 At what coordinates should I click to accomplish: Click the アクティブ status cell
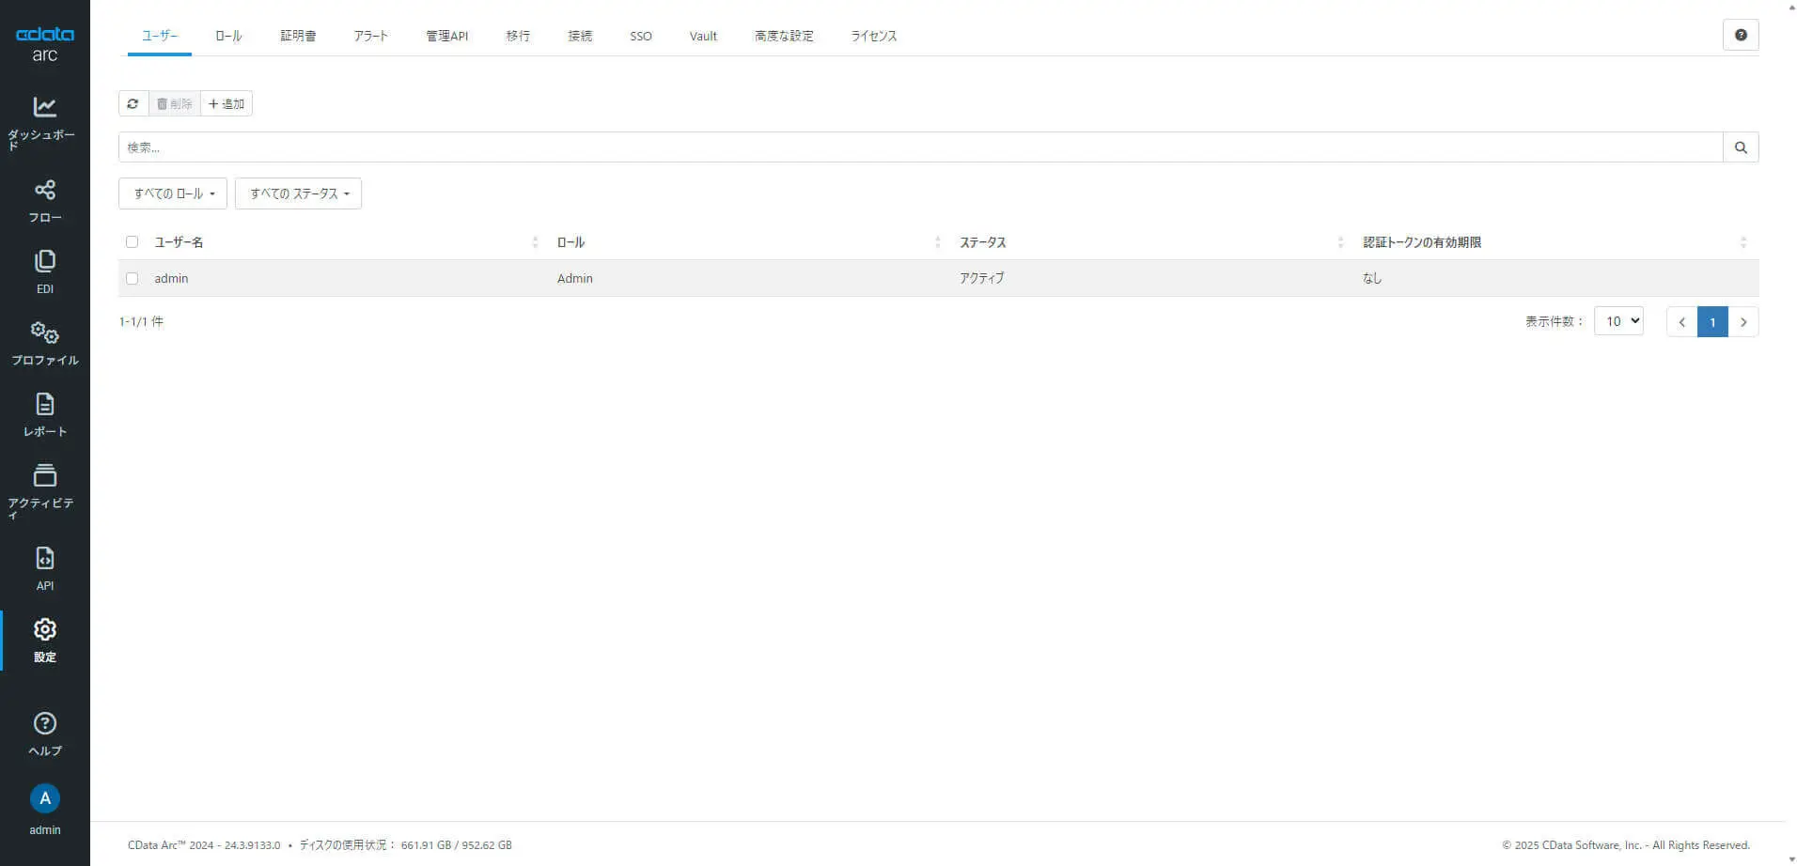981,279
